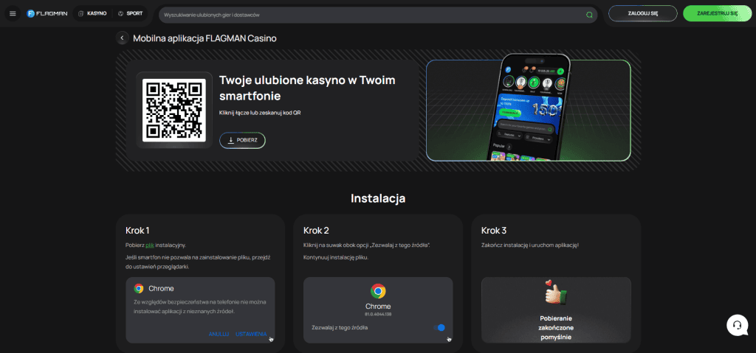Click the 'Instalacja' heading
This screenshot has width=756, height=353.
tap(378, 198)
